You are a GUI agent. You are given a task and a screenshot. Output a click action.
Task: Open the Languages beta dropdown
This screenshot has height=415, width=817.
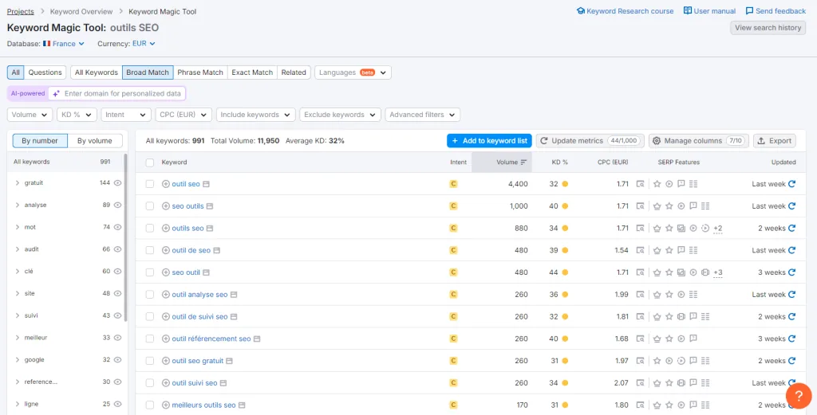tap(353, 72)
